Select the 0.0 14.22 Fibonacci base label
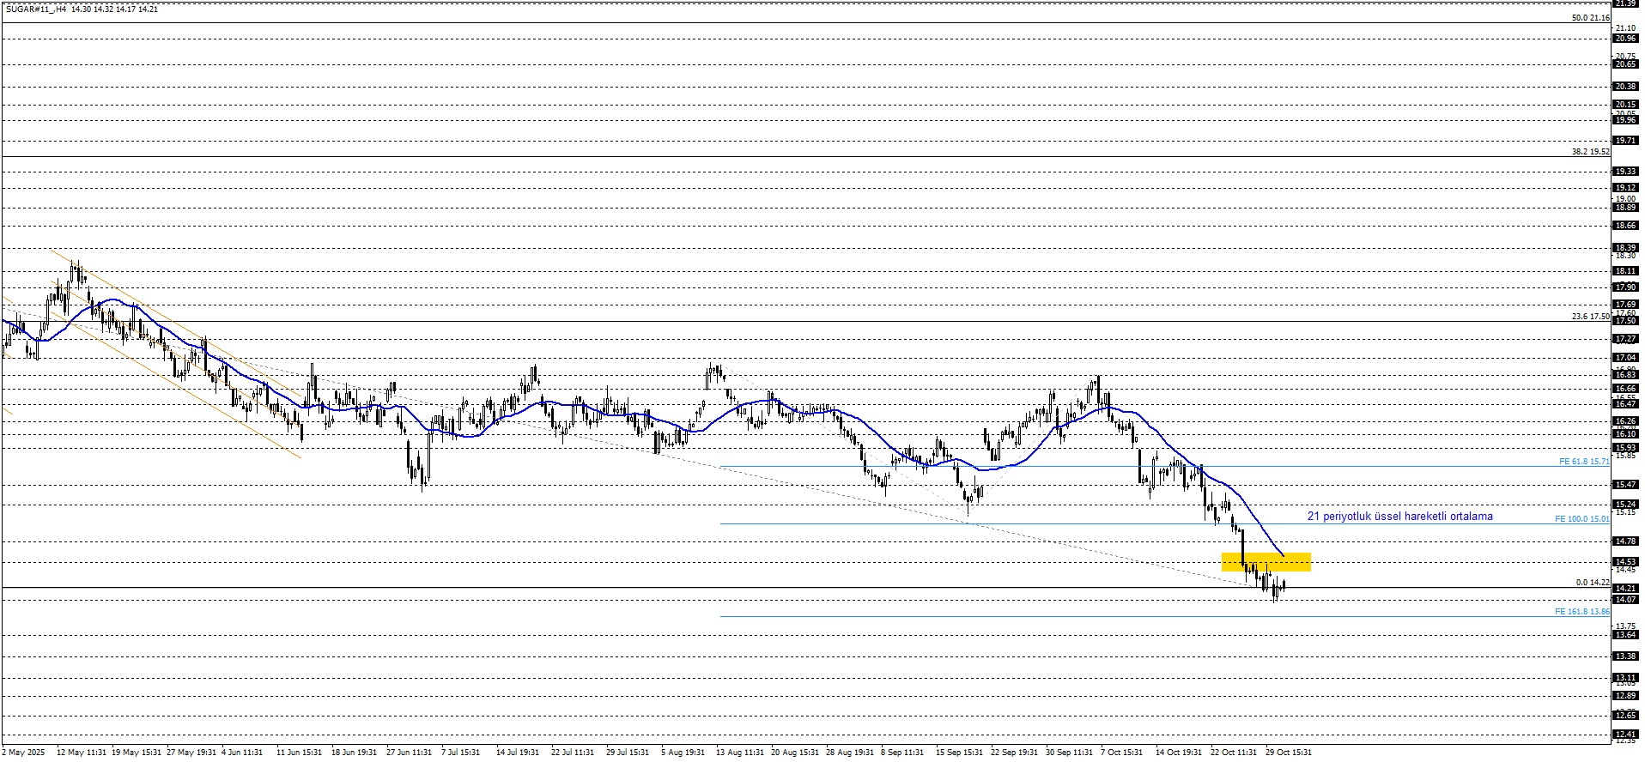The height and width of the screenshot is (762, 1645). (x=1592, y=583)
